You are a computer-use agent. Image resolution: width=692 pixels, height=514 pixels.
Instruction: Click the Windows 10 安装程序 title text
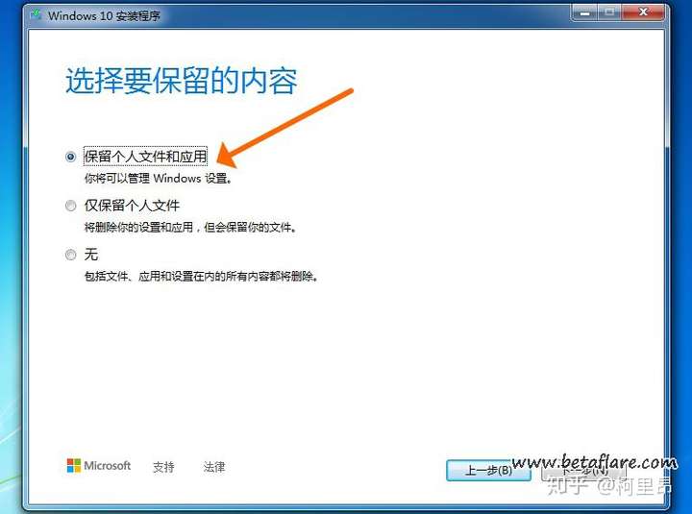point(104,16)
